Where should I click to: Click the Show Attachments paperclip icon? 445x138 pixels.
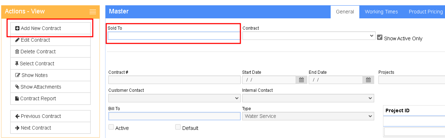point(17,87)
